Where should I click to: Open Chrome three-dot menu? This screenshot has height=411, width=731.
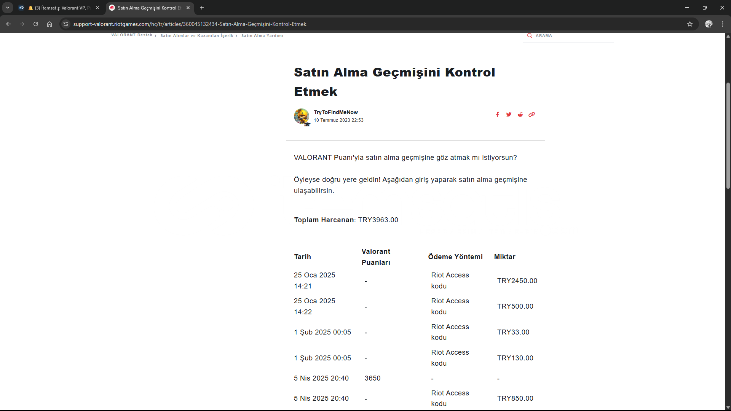(x=723, y=24)
